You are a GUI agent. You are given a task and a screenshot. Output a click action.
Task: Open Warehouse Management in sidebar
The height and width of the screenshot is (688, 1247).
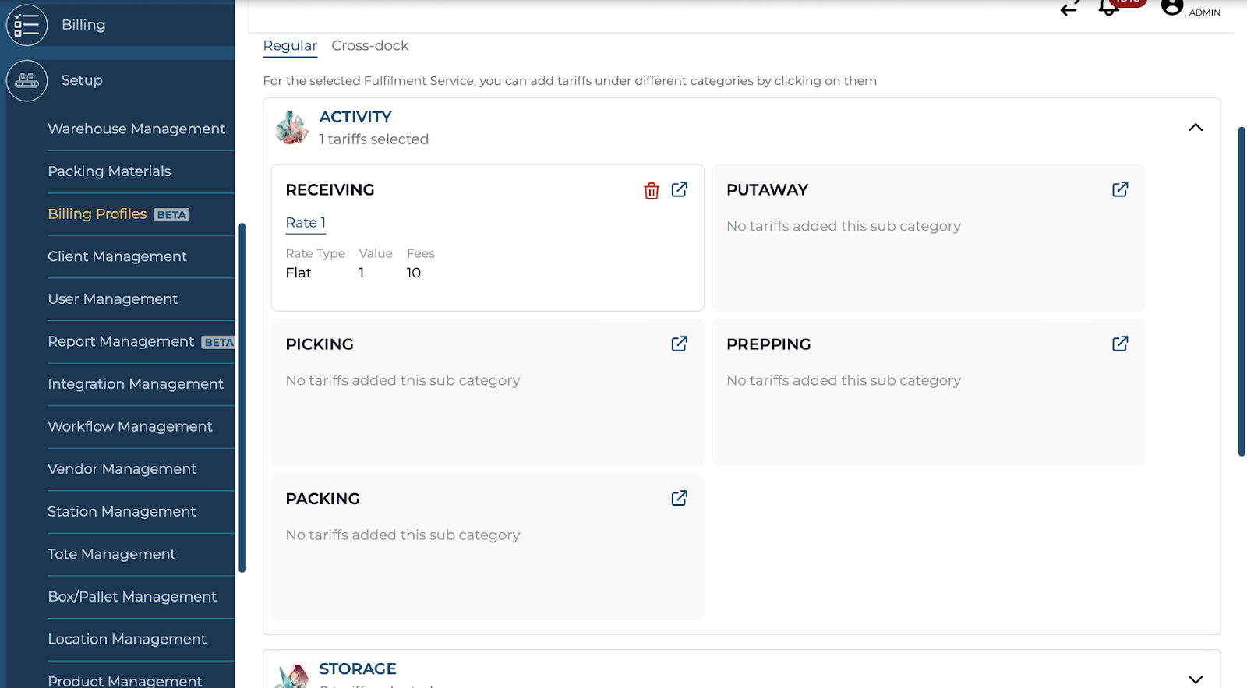[x=136, y=129]
